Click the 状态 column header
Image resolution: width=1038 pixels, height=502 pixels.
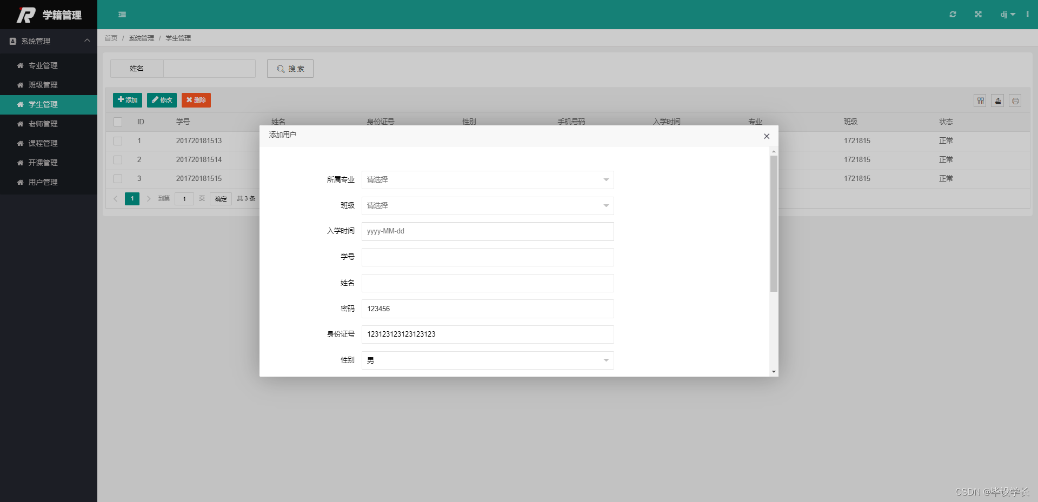point(946,122)
